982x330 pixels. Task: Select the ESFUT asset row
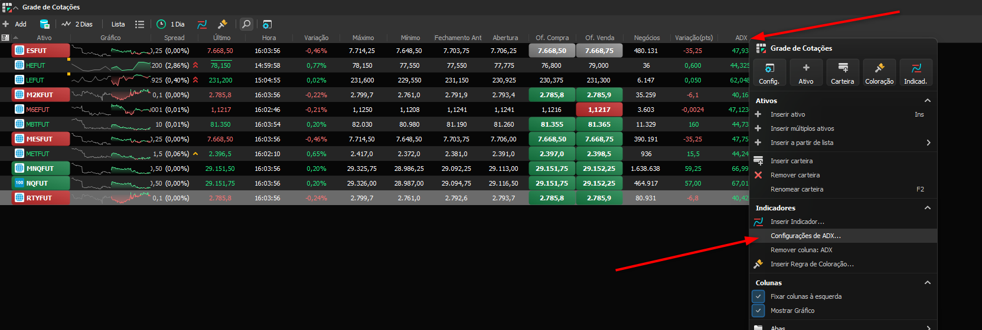pyautogui.click(x=41, y=51)
